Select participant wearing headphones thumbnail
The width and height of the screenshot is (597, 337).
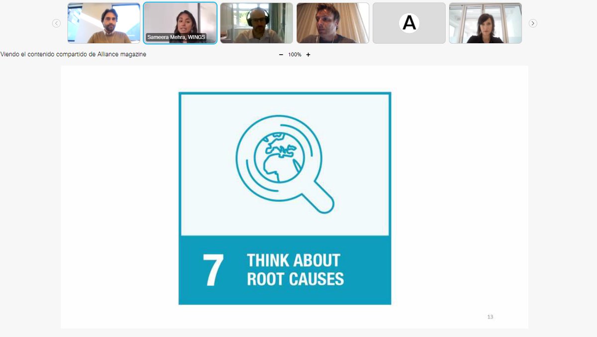tap(257, 23)
